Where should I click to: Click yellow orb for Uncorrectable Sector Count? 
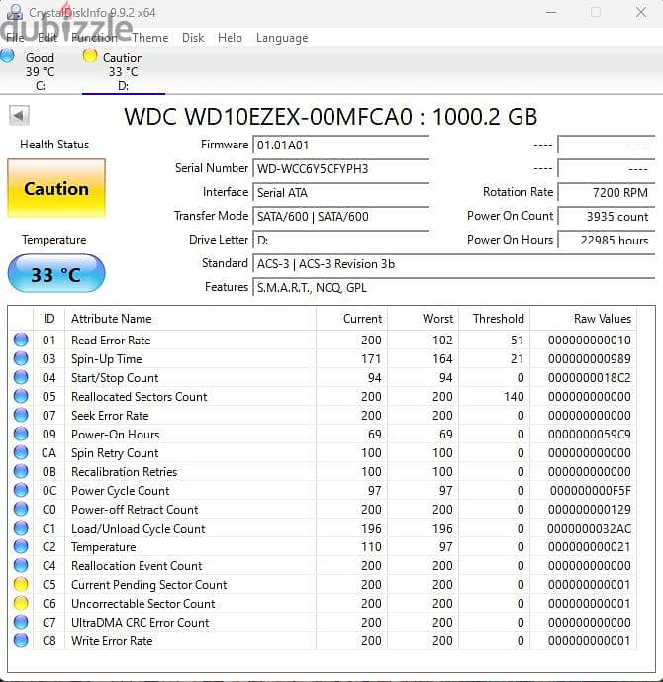(21, 603)
